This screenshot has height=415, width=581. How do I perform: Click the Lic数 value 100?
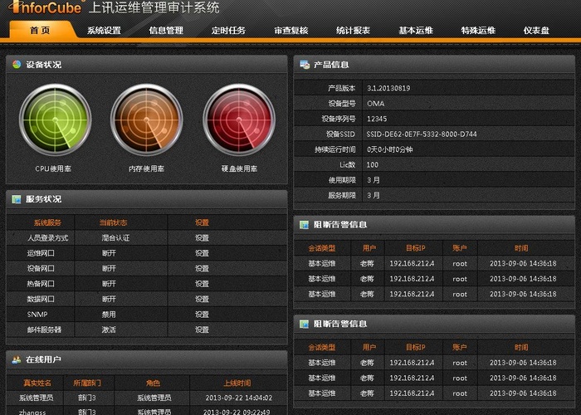[x=373, y=165]
